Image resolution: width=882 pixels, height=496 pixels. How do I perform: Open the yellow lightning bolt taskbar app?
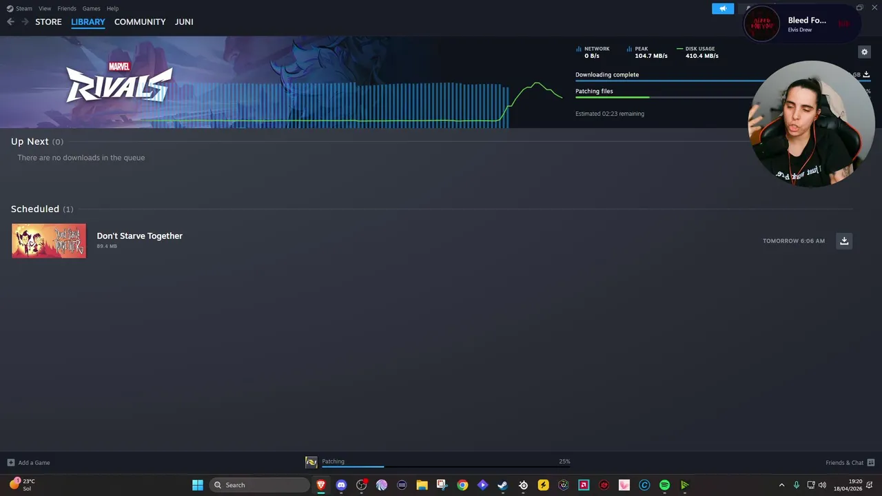(543, 485)
